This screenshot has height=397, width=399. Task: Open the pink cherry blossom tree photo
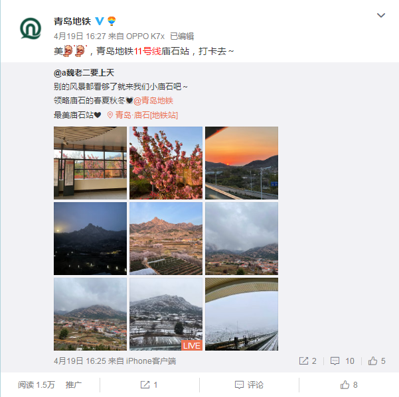[166, 163]
